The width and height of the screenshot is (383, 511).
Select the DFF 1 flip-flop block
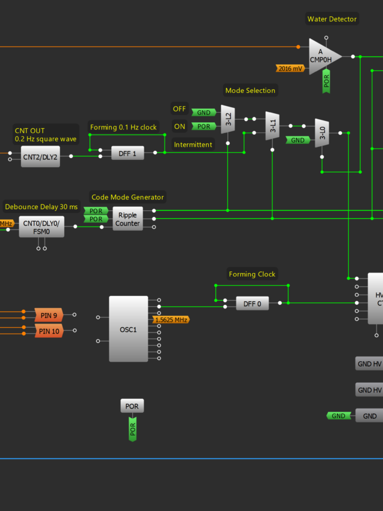(x=127, y=153)
